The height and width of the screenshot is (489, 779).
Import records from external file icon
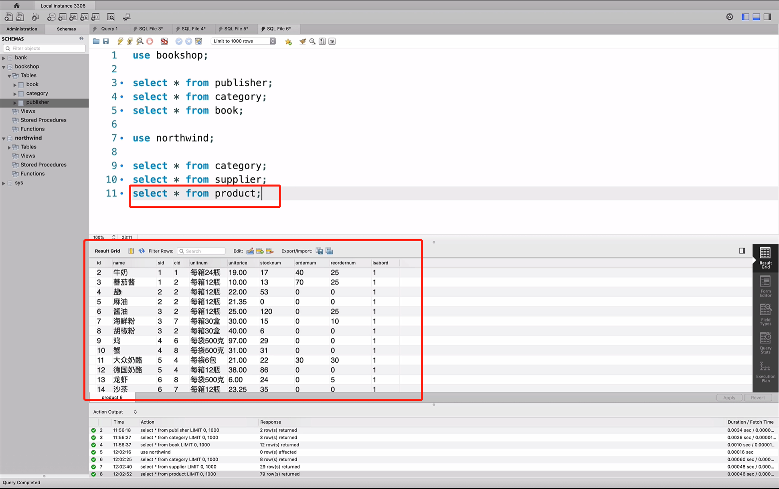[330, 251]
